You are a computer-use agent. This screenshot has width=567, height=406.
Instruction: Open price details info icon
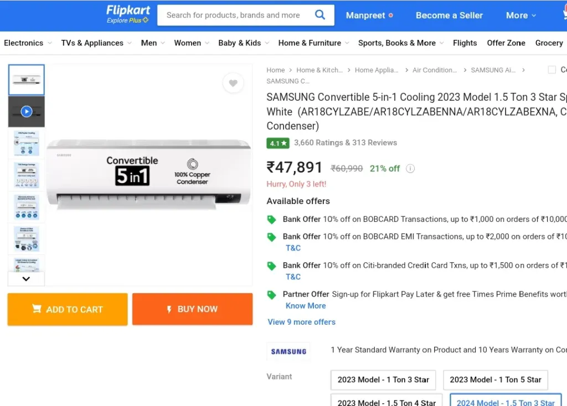coord(410,168)
